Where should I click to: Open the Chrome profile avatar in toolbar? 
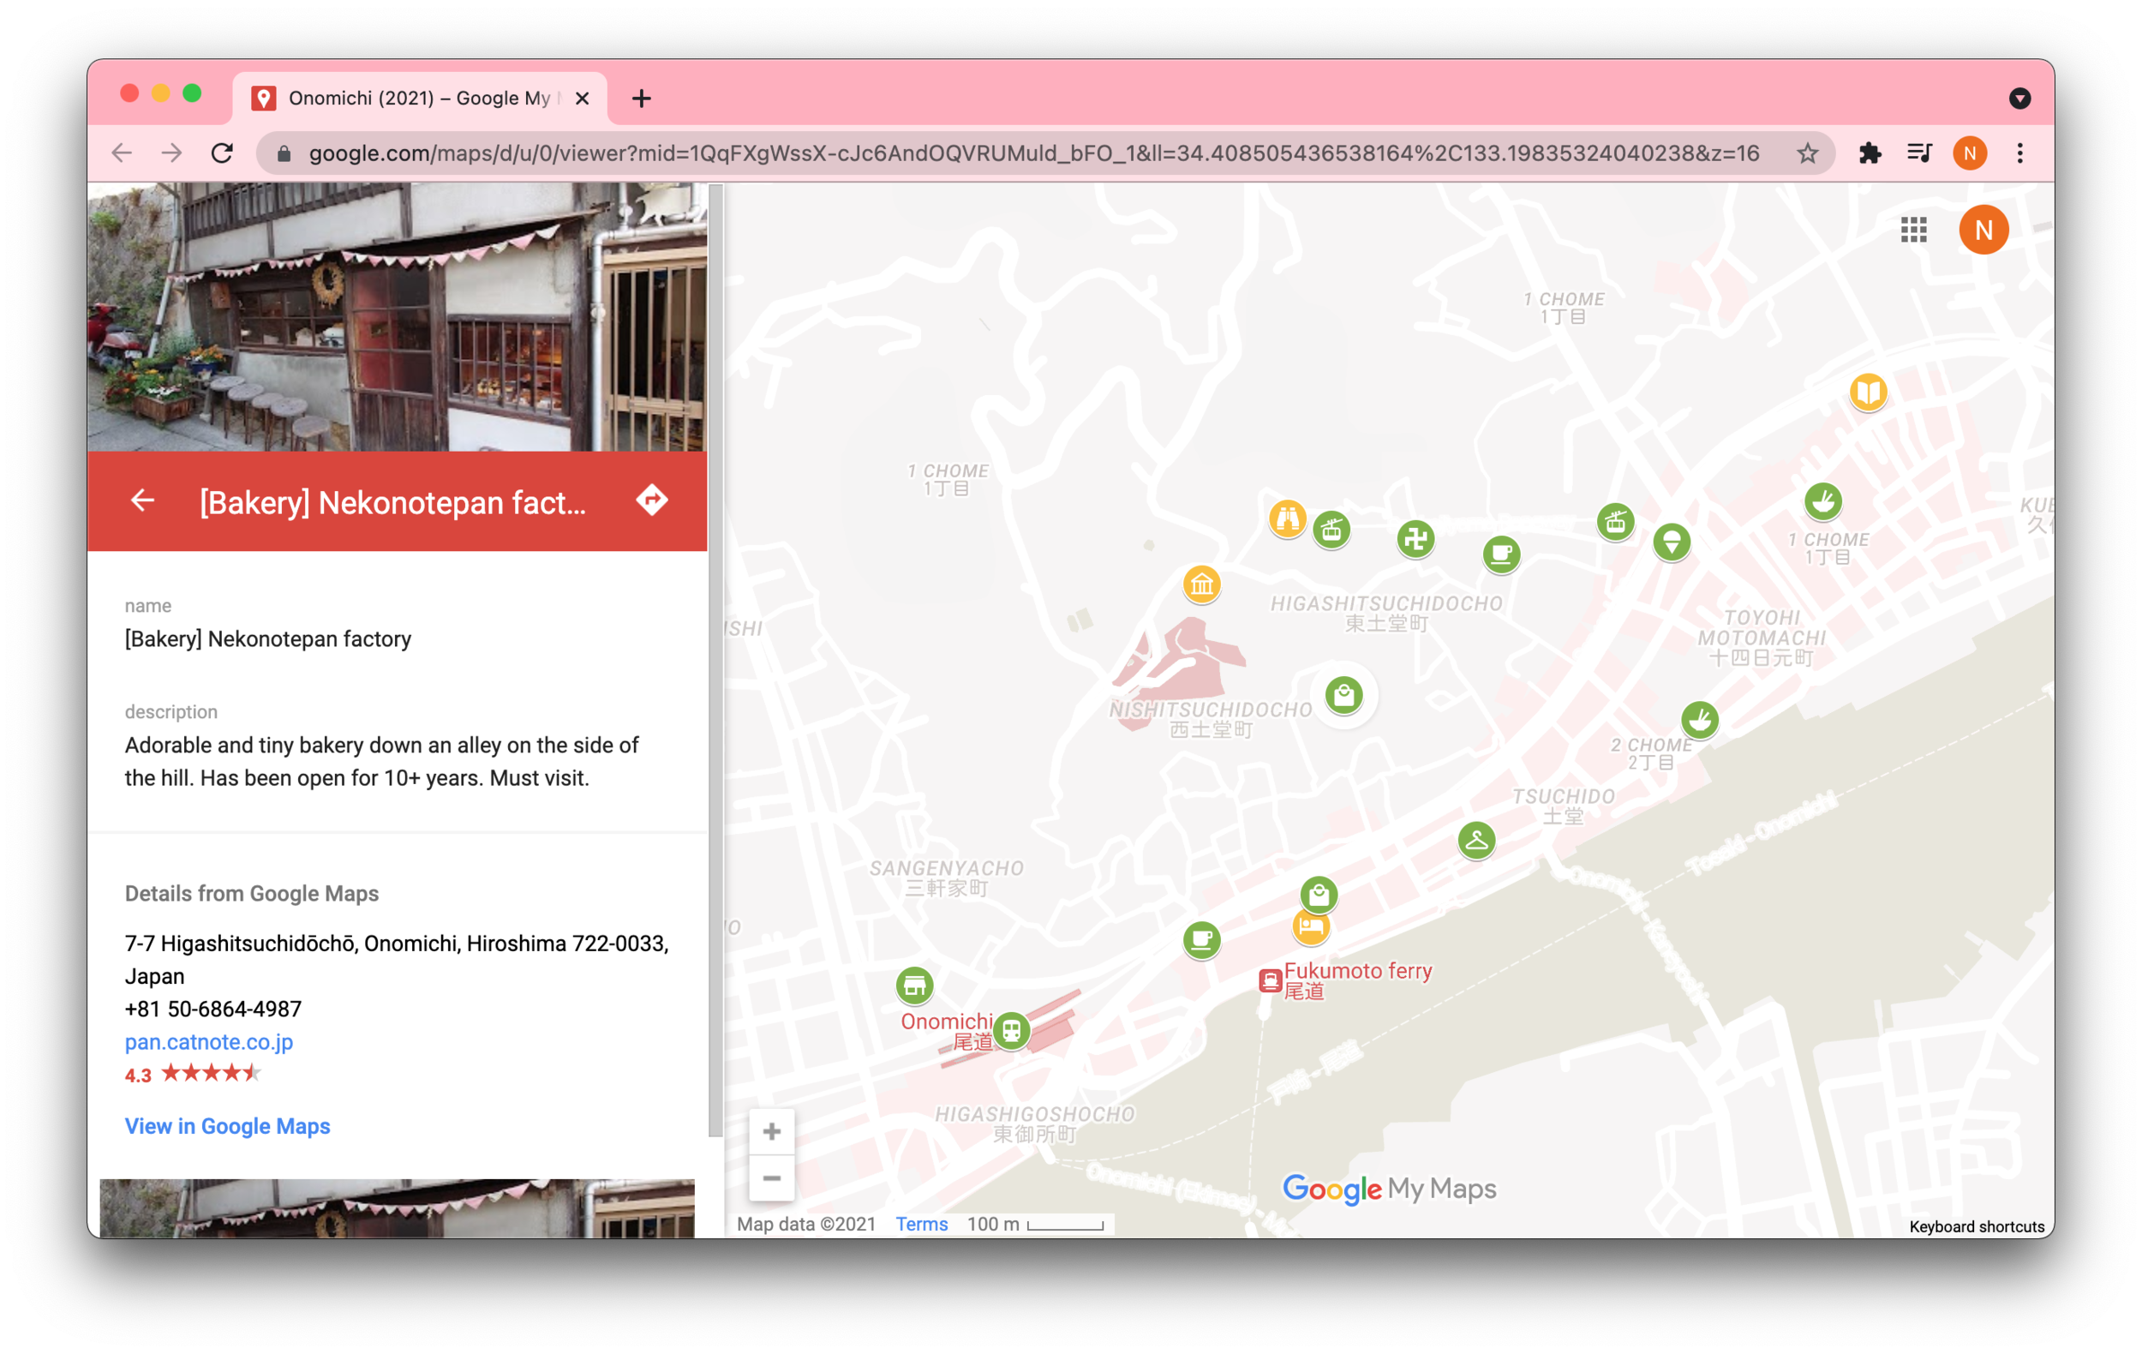pyautogui.click(x=1970, y=153)
